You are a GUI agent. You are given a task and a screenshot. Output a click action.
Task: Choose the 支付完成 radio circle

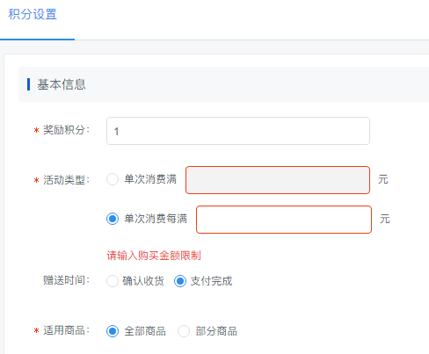coord(180,281)
